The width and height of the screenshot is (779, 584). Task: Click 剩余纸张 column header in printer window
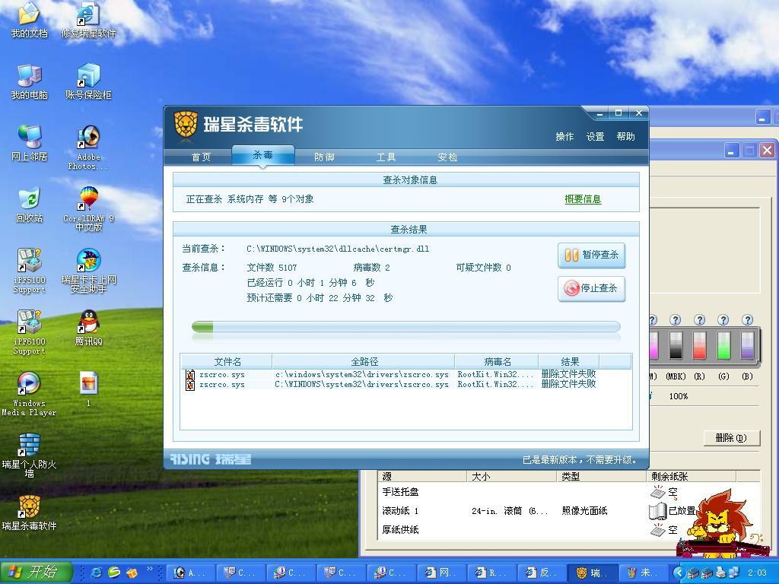point(691,477)
